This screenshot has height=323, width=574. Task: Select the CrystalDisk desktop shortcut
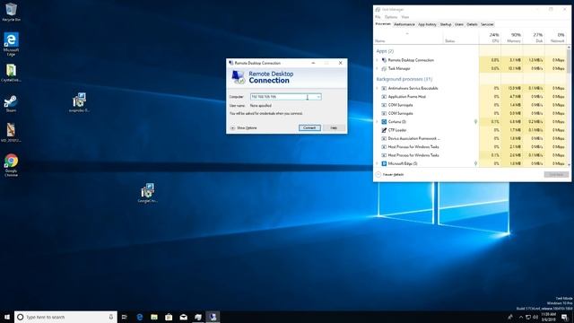click(x=11, y=73)
